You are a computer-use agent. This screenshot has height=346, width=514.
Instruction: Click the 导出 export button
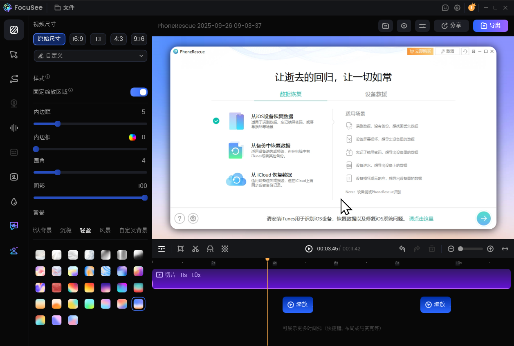point(491,26)
